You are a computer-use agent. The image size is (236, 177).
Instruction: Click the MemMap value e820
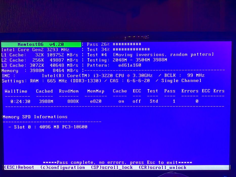pos(96,101)
